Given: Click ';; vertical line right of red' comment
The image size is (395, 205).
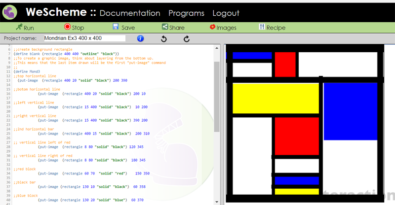Looking at the screenshot, I should tap(43, 156).
